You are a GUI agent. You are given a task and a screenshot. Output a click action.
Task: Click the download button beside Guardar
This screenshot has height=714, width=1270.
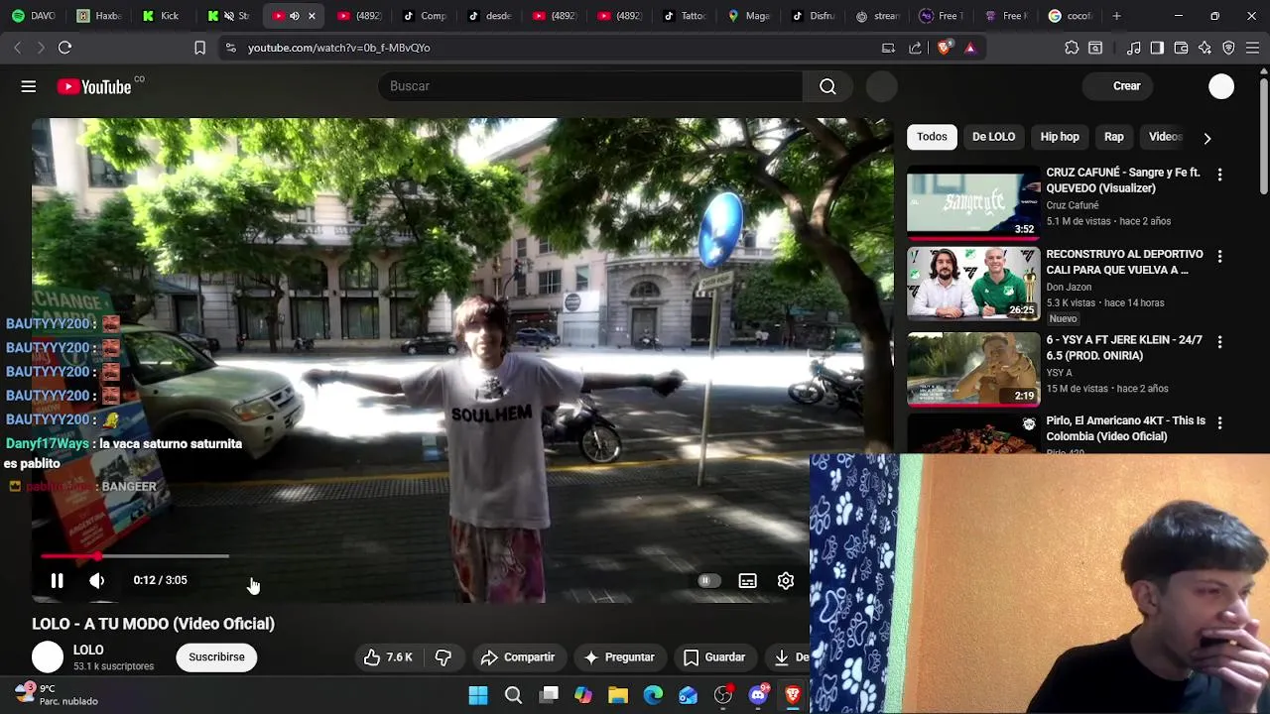click(x=789, y=657)
